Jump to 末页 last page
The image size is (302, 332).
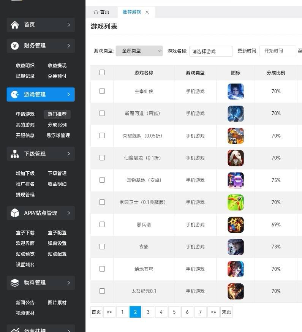tap(226, 312)
